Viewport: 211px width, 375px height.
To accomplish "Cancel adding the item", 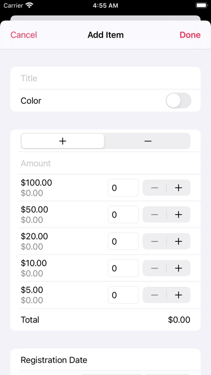I will [x=23, y=35].
